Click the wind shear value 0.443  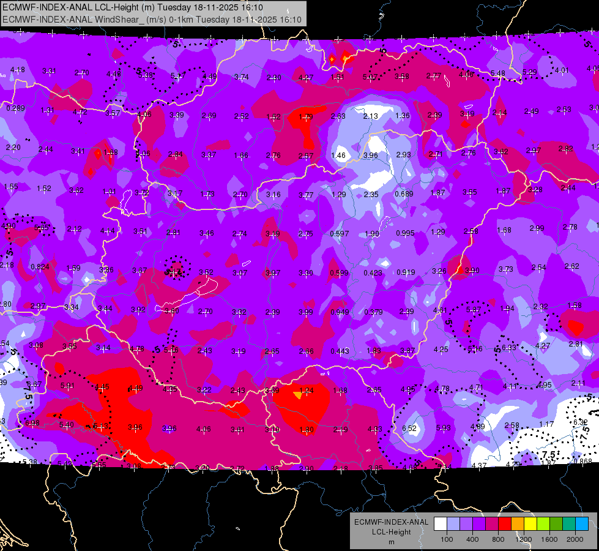pyautogui.click(x=340, y=351)
